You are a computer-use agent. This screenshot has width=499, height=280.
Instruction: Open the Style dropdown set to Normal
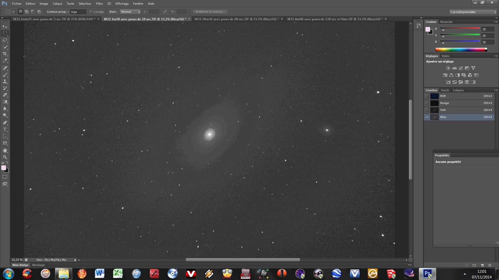point(130,12)
